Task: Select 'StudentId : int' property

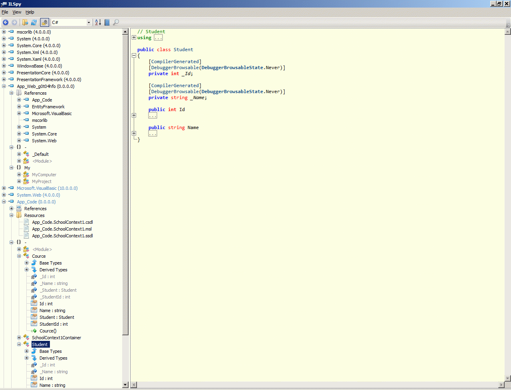Action: tap(53, 324)
